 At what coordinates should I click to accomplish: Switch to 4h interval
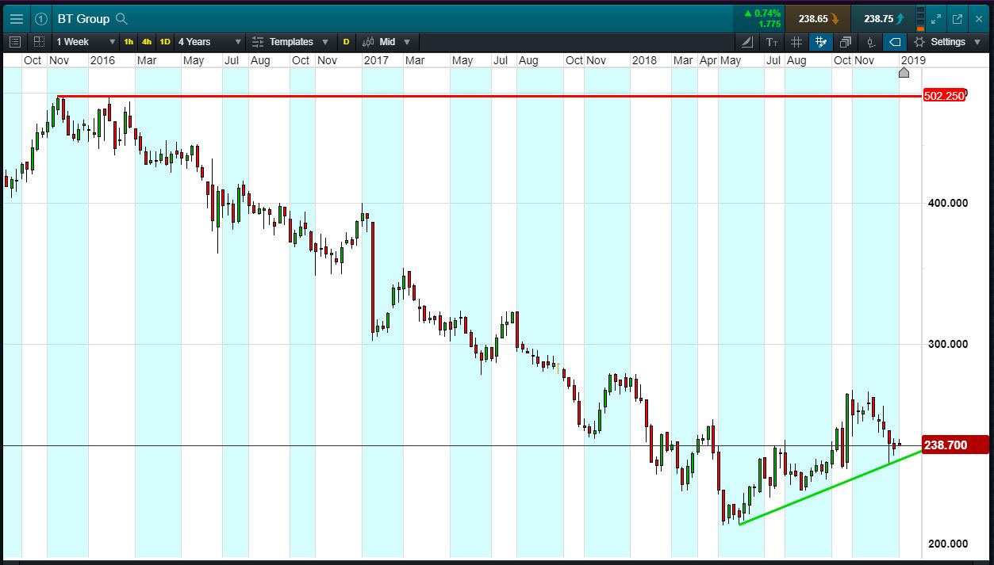147,42
